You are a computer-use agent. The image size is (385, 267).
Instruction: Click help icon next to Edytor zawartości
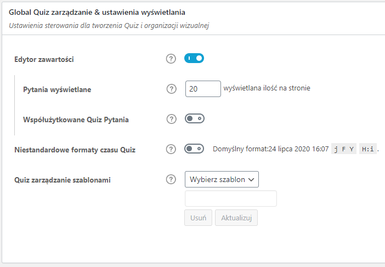[x=171, y=59]
